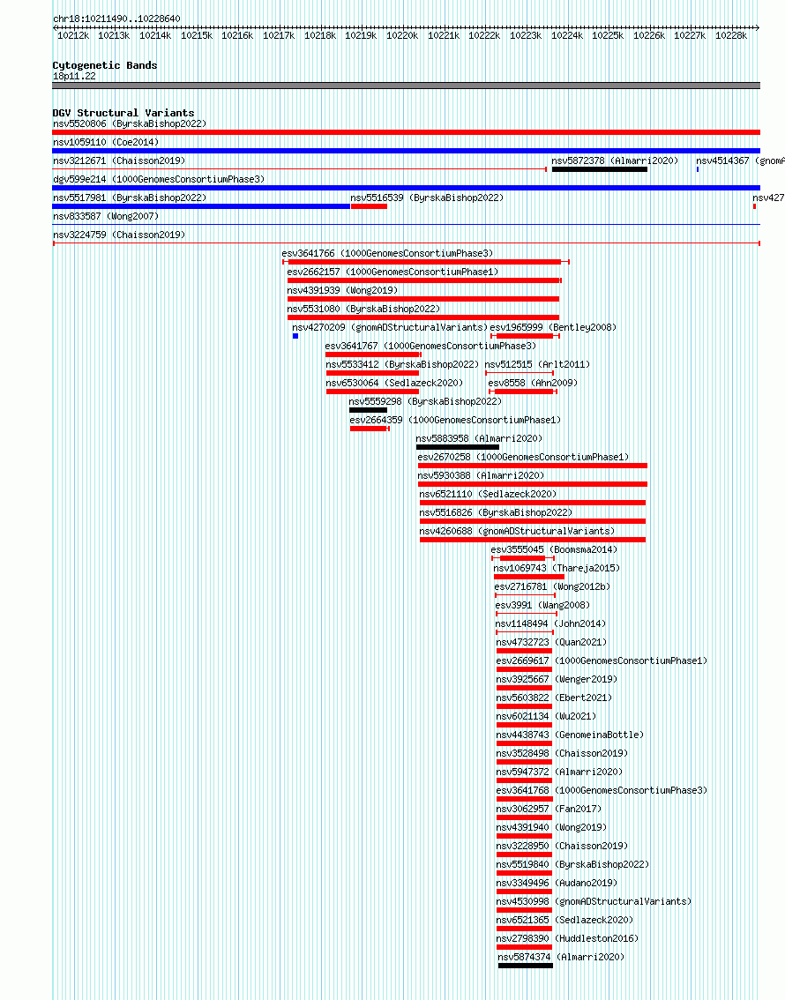Click the gray 18p11.22 cytogenetic band bar
This screenshot has width=785, height=1000.
407,86
